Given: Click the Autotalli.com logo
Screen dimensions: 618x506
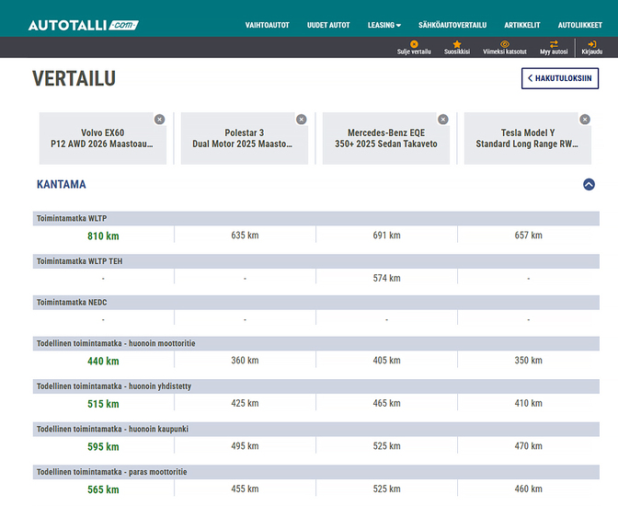Looking at the screenshot, I should [83, 25].
